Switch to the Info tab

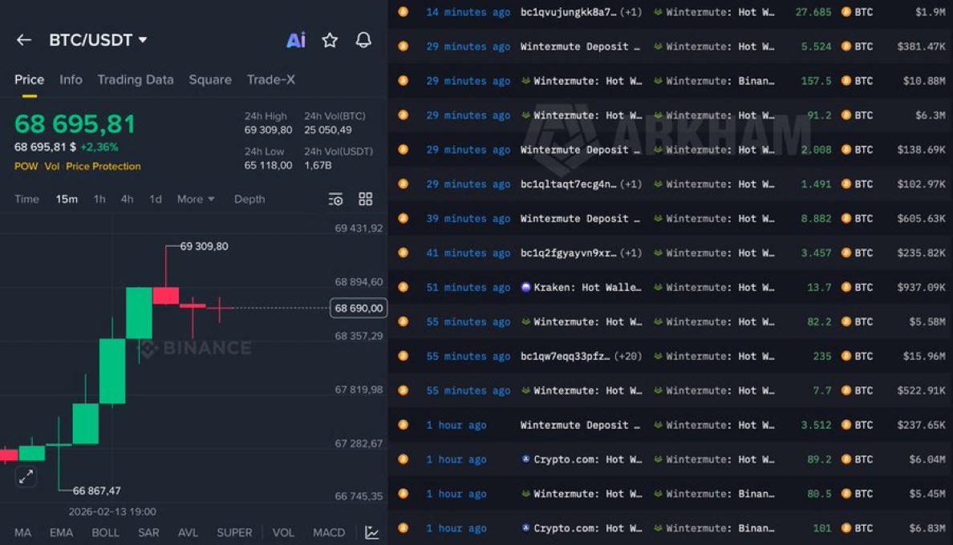[71, 79]
